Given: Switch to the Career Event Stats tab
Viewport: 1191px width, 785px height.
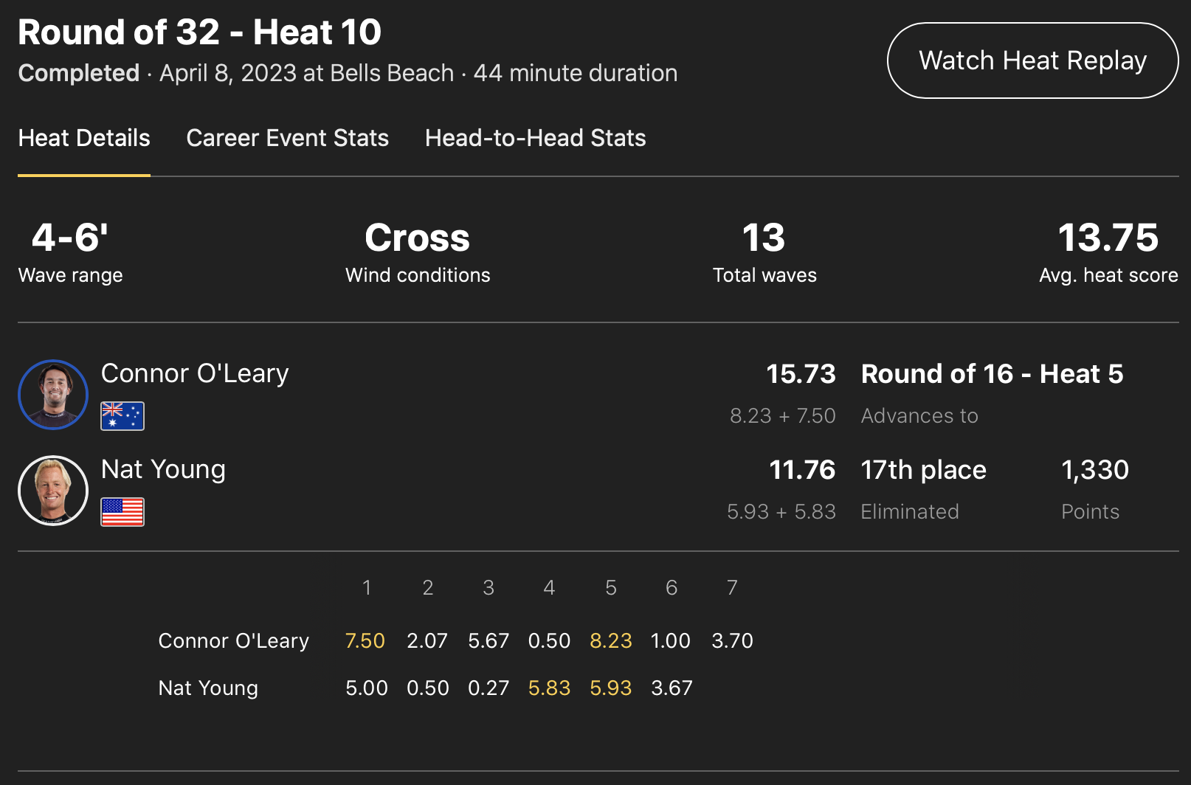Looking at the screenshot, I should pos(287,138).
